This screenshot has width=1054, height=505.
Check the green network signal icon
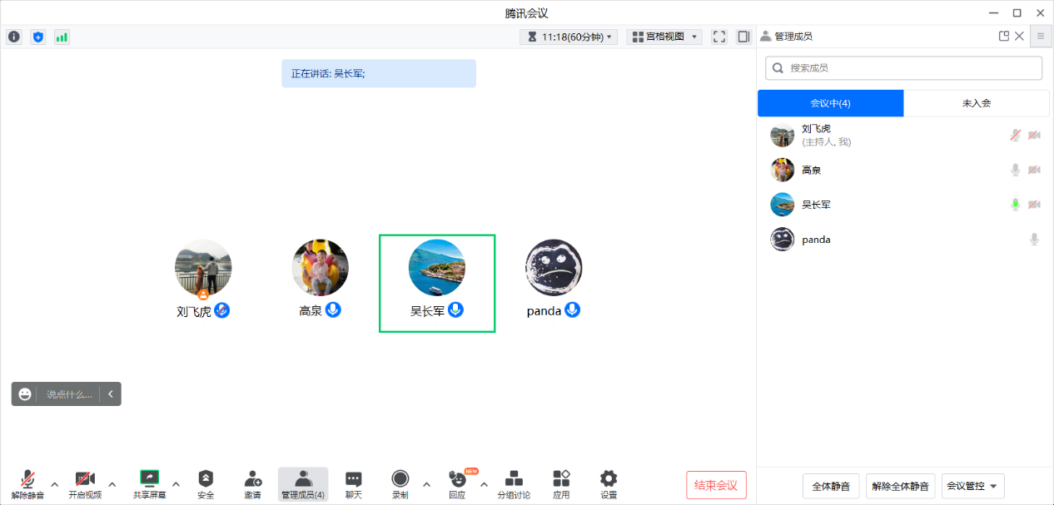point(62,37)
